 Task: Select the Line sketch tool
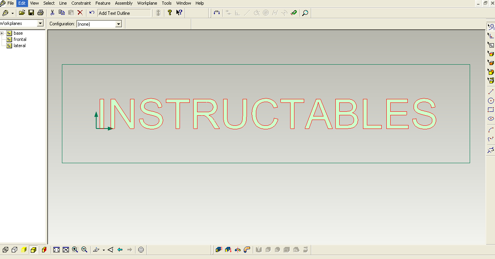point(491,92)
